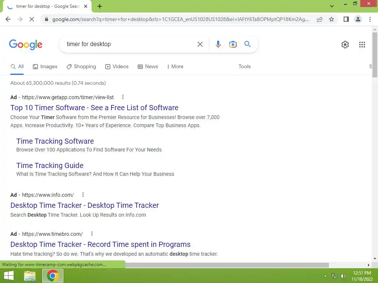Start voice search with microphone
The width and height of the screenshot is (378, 283).
(x=218, y=44)
